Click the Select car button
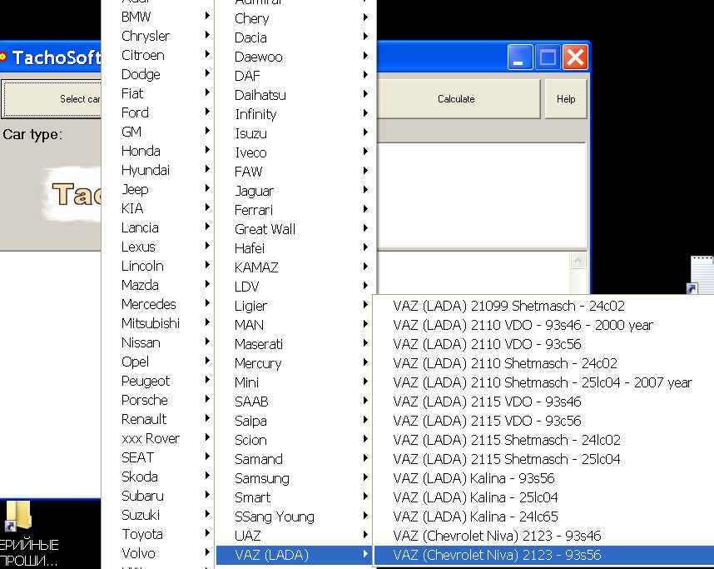714x569 pixels. point(52,99)
